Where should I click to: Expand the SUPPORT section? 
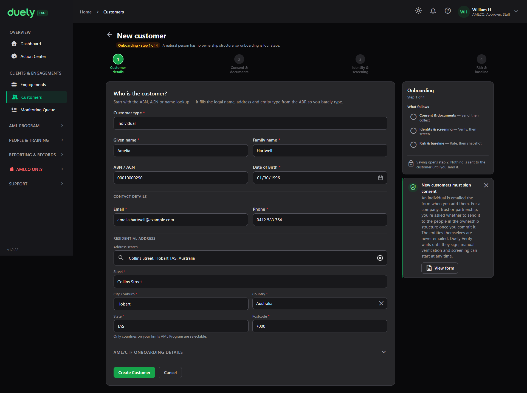(36, 184)
